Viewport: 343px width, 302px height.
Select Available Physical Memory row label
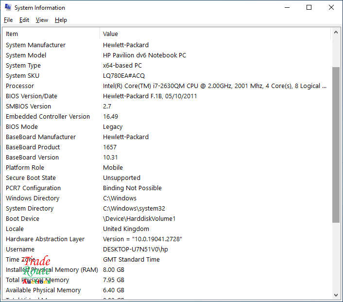click(x=43, y=290)
